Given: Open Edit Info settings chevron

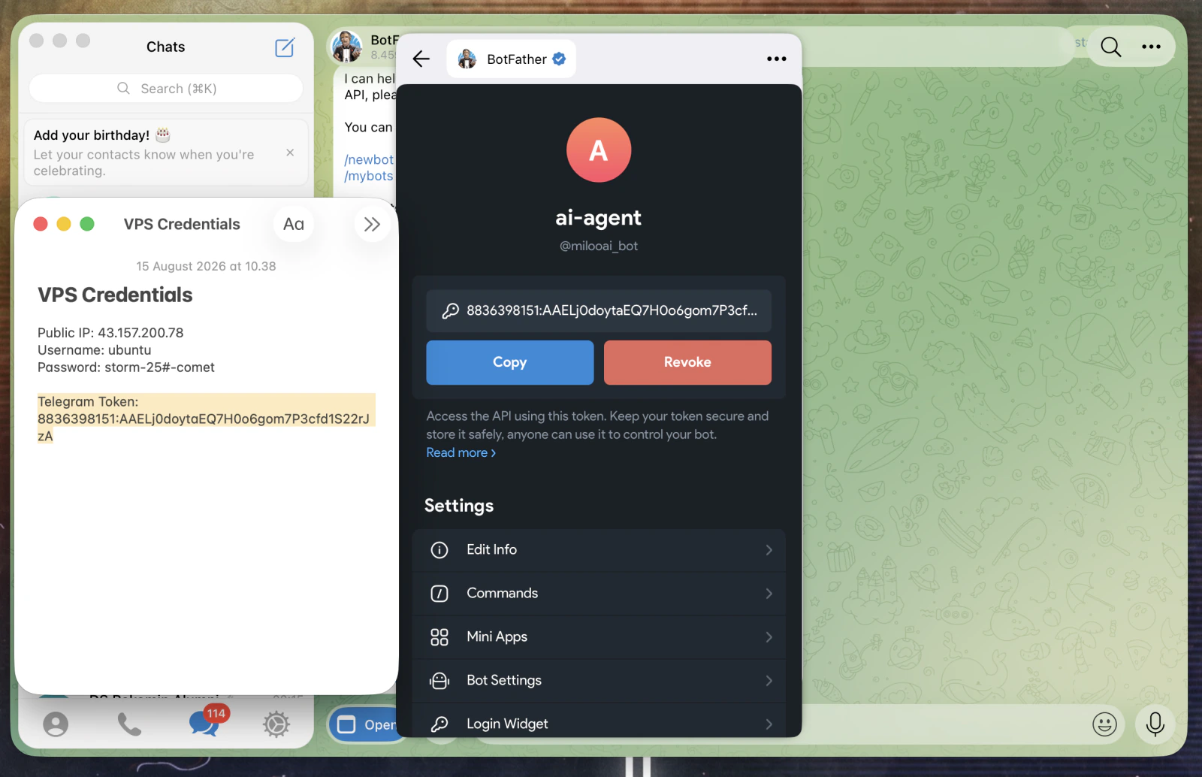Looking at the screenshot, I should point(769,550).
